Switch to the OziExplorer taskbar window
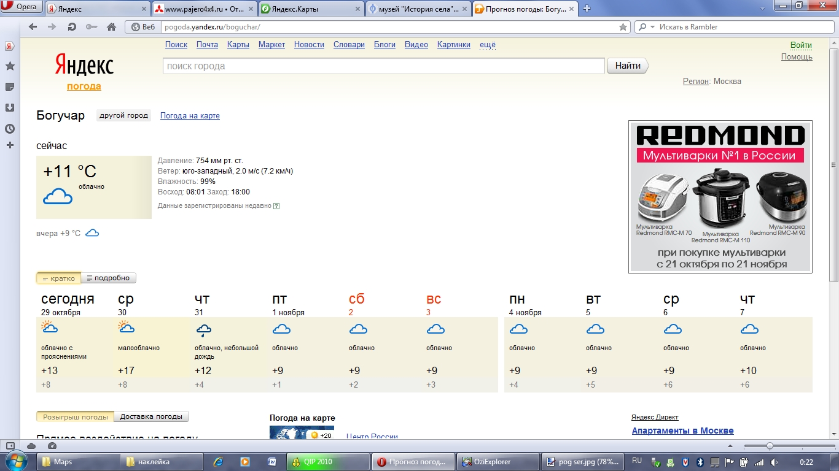Image resolution: width=839 pixels, height=471 pixels. tap(498, 461)
